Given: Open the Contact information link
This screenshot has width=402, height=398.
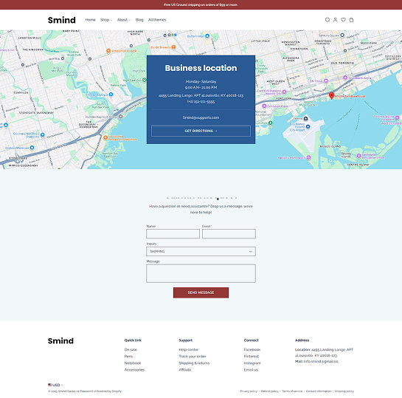Looking at the screenshot, I should coord(319,391).
